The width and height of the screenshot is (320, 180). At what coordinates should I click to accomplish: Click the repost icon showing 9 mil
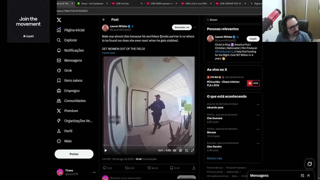pos(127,168)
